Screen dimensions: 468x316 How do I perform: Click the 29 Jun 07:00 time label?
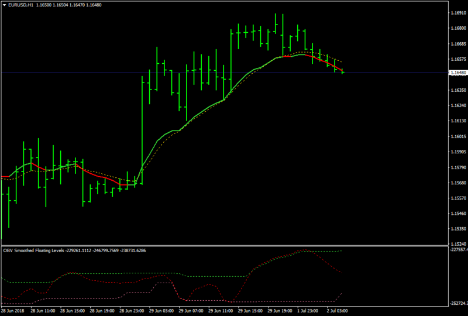tap(191, 311)
